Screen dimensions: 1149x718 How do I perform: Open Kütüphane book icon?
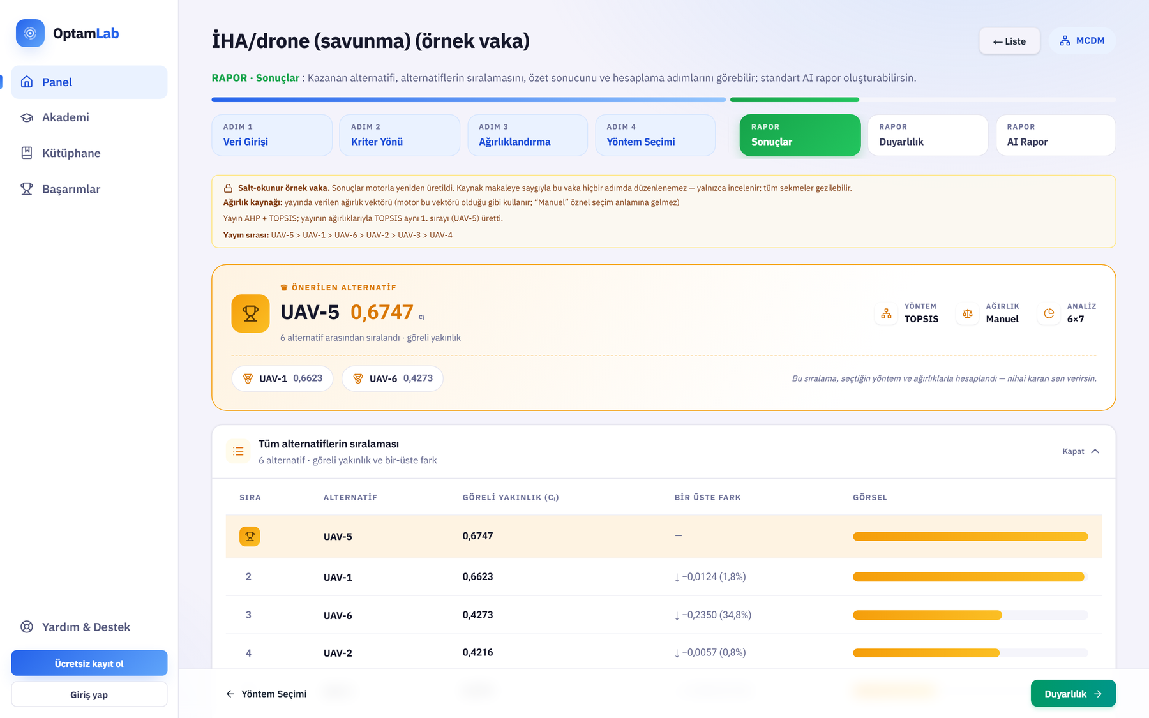[x=27, y=153]
